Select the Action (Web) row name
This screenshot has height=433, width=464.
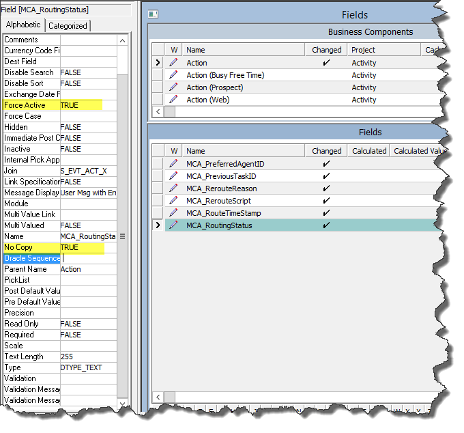pyautogui.click(x=207, y=100)
